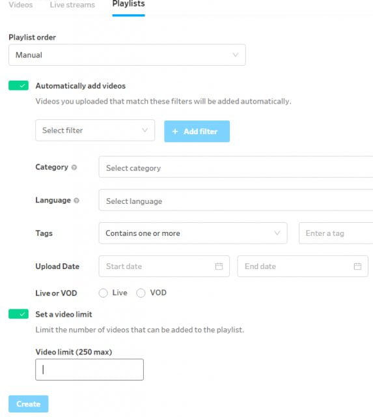This screenshot has width=373, height=417.
Task: Turn off Set a video limit toggle
Action: 18,314
